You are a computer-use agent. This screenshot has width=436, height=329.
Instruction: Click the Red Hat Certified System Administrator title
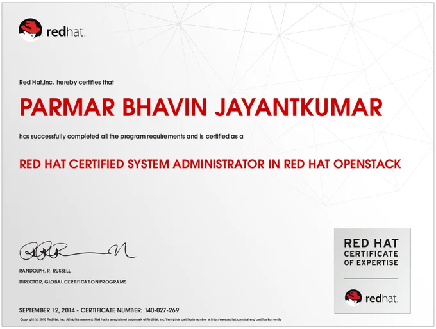click(x=210, y=164)
